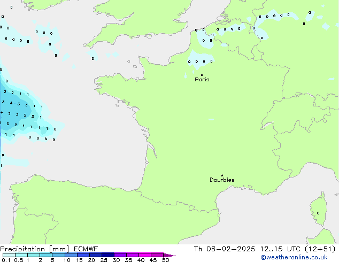Click the Dourbies location dot marker
Screen dimensions: 339x262
tap(222, 175)
